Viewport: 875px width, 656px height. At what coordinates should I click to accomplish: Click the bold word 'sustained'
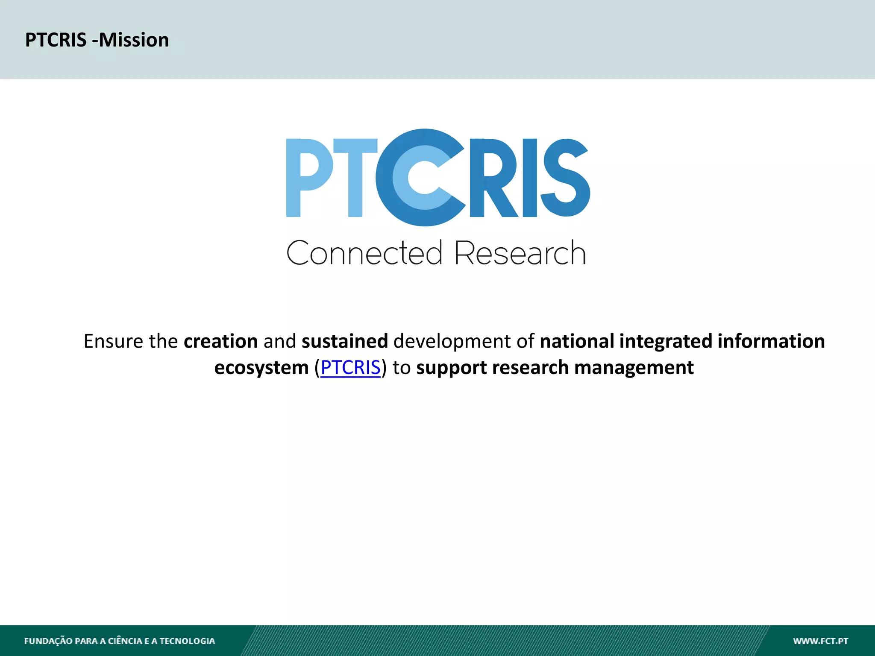(x=345, y=341)
